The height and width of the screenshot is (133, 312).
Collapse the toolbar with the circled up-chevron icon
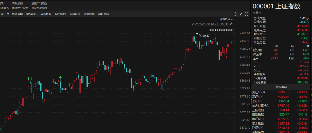[235, 14]
